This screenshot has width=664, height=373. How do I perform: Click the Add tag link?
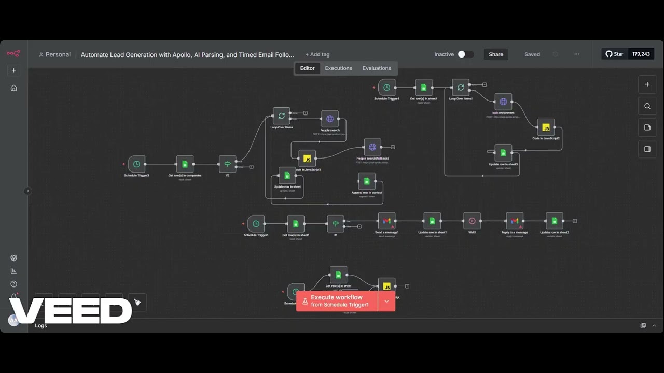point(317,54)
